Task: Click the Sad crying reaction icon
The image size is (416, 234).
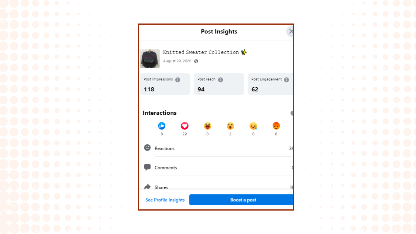Action: 253,126
